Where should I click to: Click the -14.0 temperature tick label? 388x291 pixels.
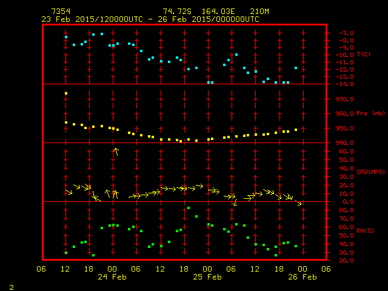point(343,84)
